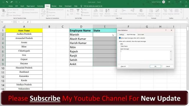This screenshot has height=106, width=189.
Task: Click the Refresh All button
Action: (43, 13)
